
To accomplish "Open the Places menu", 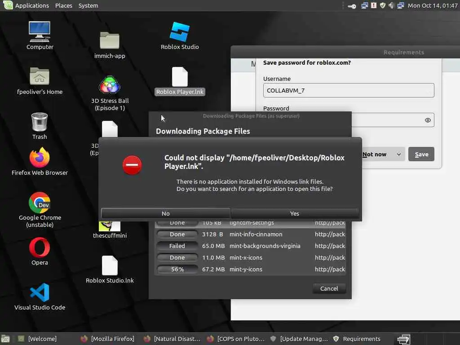I will [64, 5].
